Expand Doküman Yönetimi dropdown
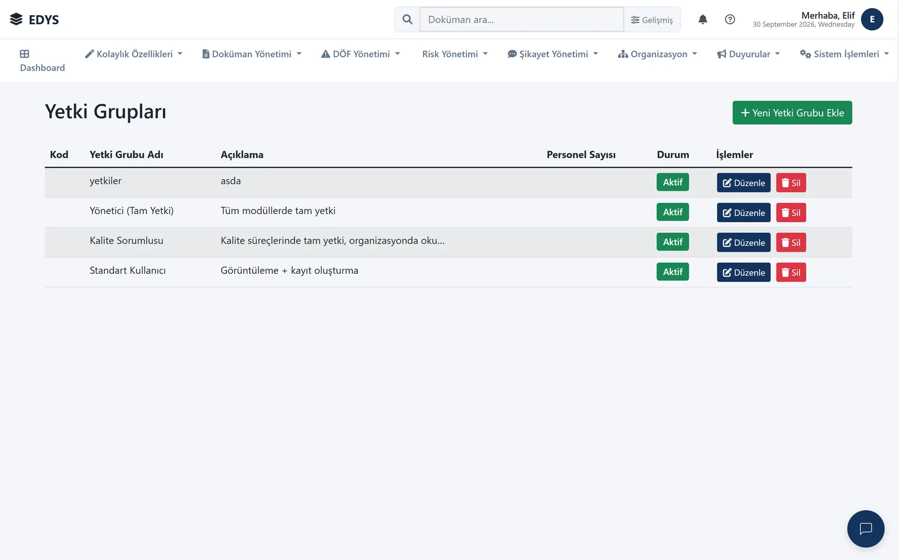 (252, 54)
